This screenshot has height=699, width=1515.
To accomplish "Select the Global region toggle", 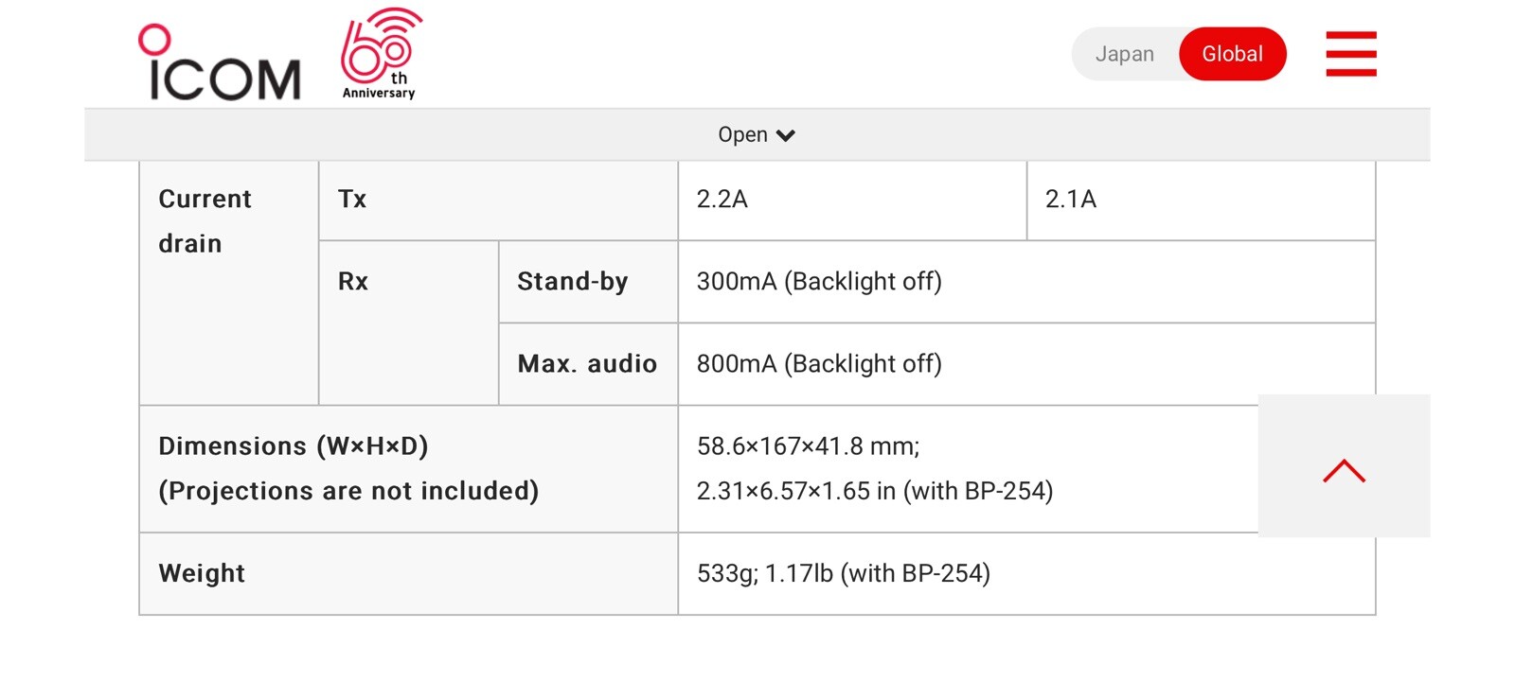I will point(1232,54).
